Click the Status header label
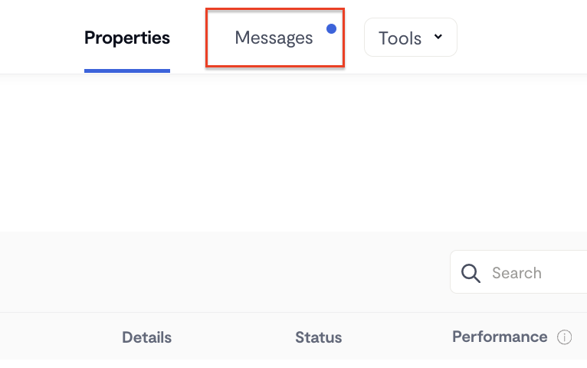The height and width of the screenshot is (368, 587). [318, 337]
